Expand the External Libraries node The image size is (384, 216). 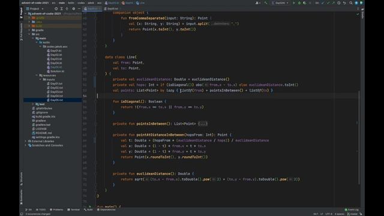(x=26, y=142)
